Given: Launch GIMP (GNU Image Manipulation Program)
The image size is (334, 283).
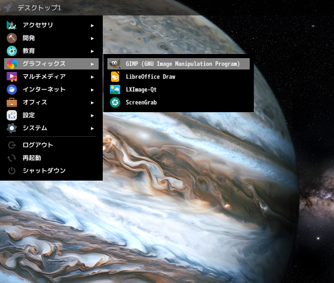Looking at the screenshot, I should [178, 64].
